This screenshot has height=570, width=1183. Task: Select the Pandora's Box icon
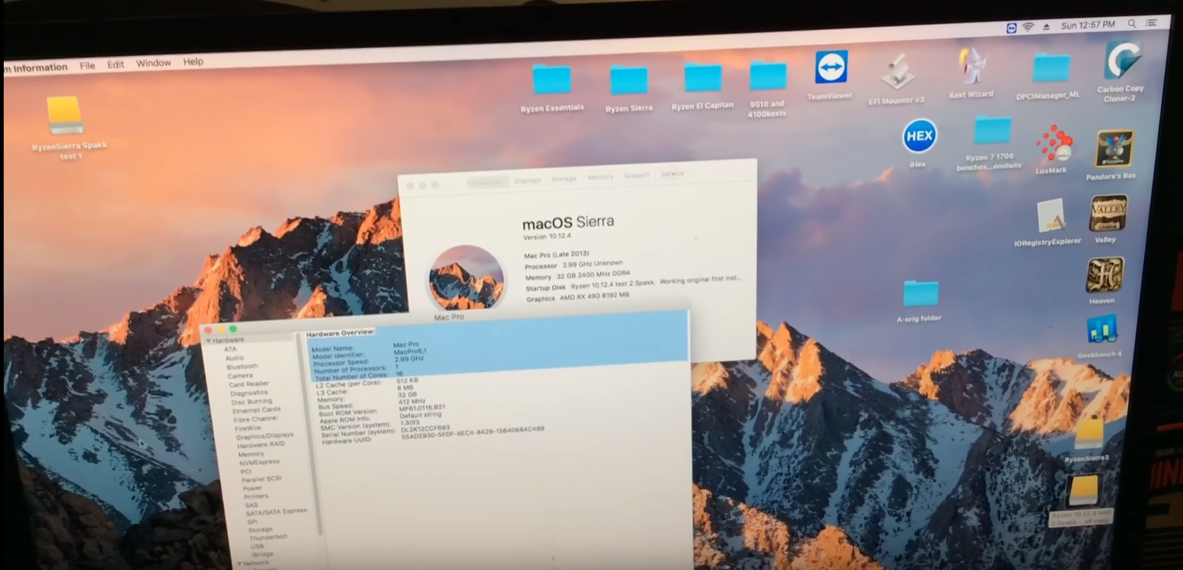click(x=1113, y=149)
